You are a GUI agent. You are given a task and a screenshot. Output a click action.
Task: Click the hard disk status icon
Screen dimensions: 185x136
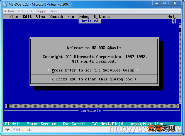pos(7,129)
